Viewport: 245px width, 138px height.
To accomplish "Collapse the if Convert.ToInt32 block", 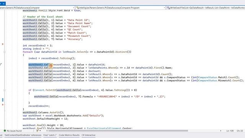I will point(5,90).
